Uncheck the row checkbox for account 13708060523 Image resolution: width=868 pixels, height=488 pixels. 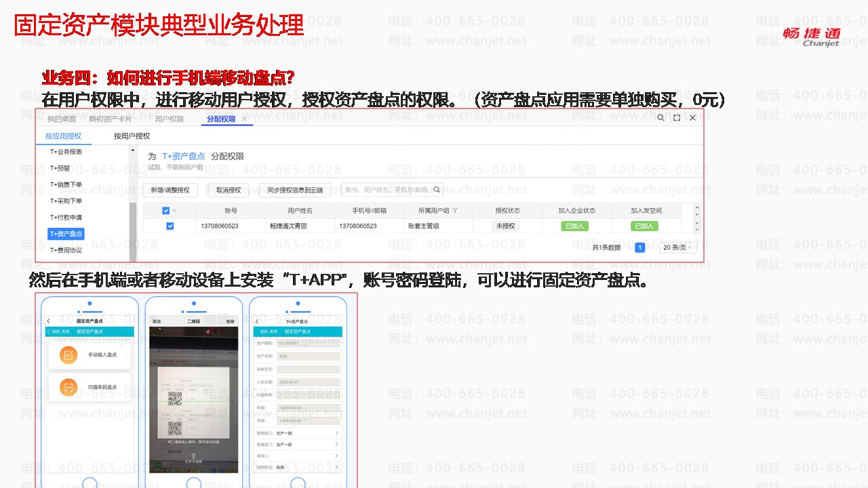click(x=170, y=226)
